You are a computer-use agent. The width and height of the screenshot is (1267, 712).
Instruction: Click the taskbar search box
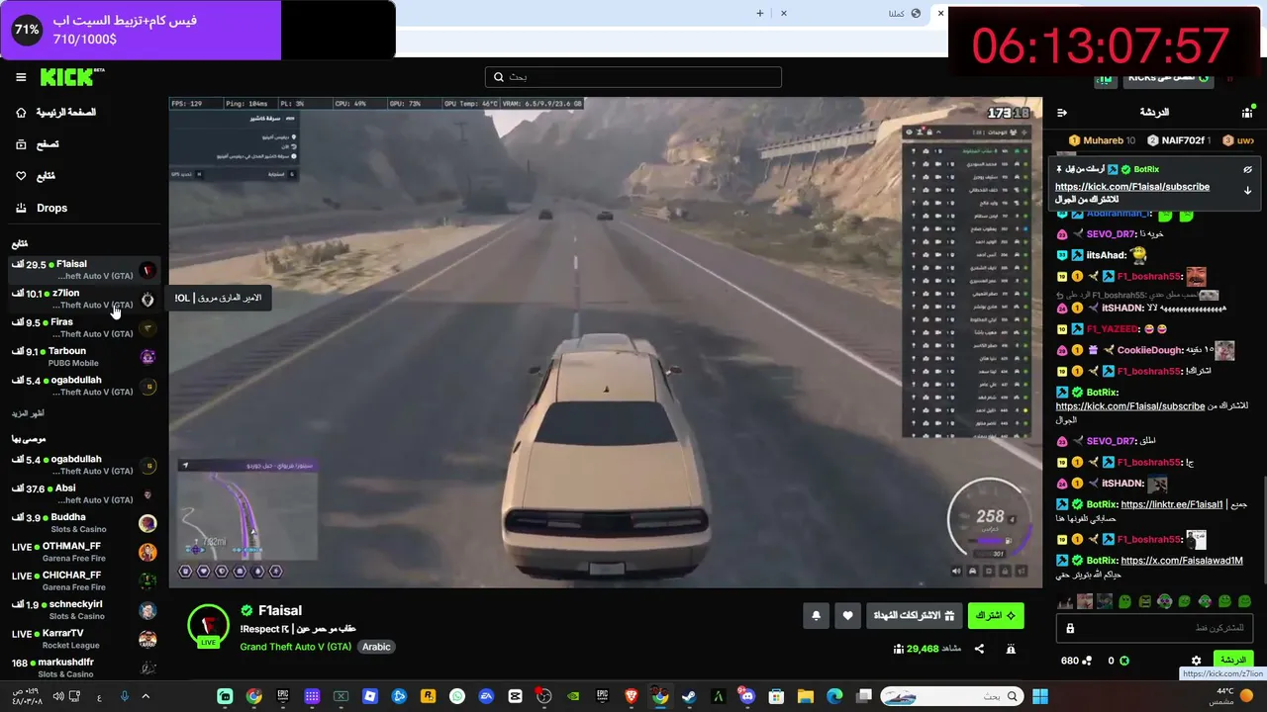tap(950, 696)
